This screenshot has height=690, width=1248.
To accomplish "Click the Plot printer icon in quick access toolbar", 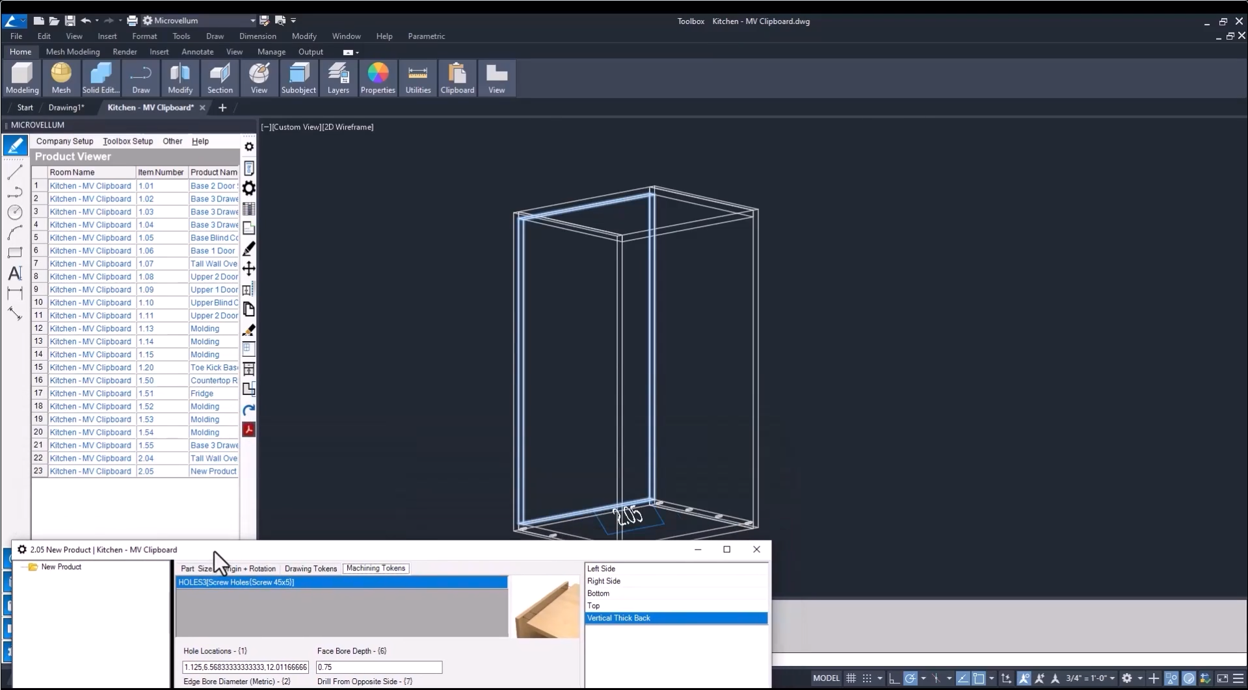I will pos(132,21).
